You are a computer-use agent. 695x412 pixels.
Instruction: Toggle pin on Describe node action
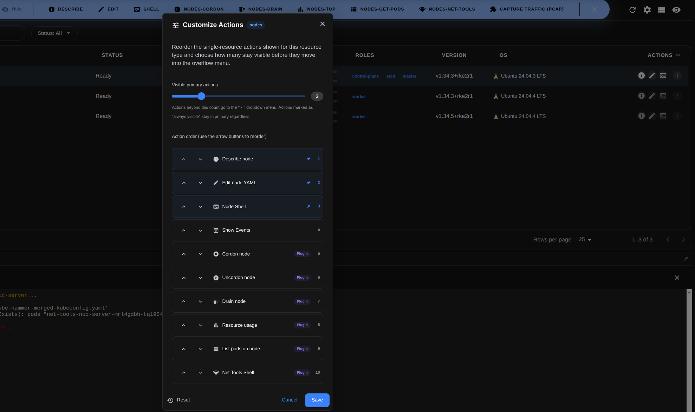pyautogui.click(x=308, y=159)
